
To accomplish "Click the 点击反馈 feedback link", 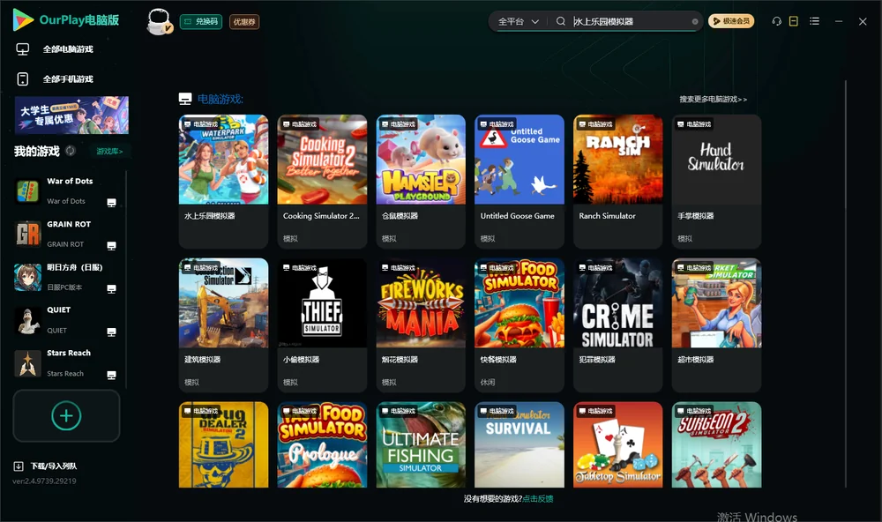I will pyautogui.click(x=538, y=499).
